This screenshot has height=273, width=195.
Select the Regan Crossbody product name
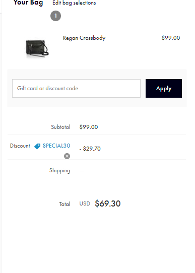84,38
